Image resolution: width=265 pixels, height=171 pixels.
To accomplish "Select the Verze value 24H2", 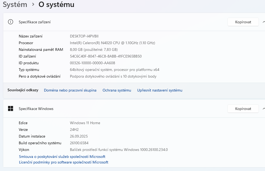I will click(x=74, y=130).
